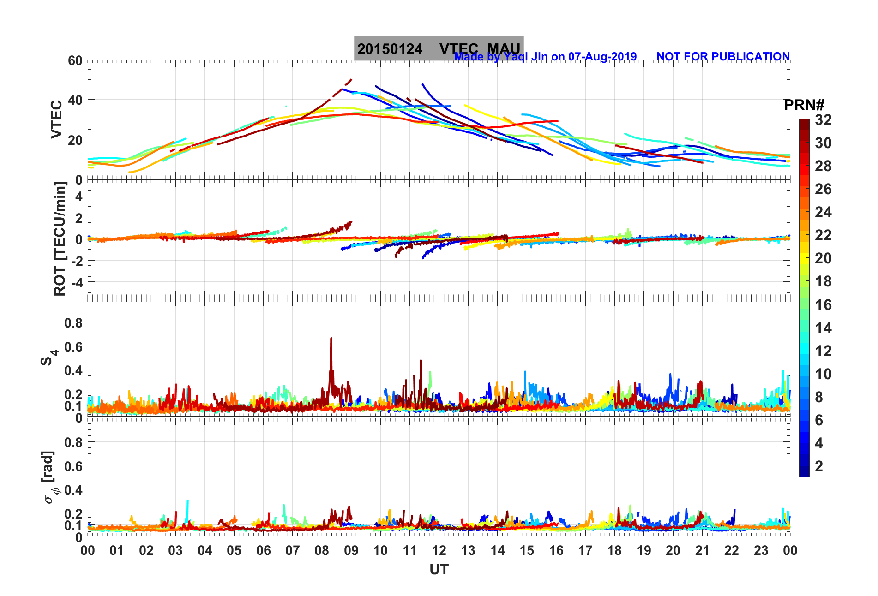Click the "07" tick on the UT axis
Image resolution: width=878 pixels, height=596 pixels.
point(293,550)
